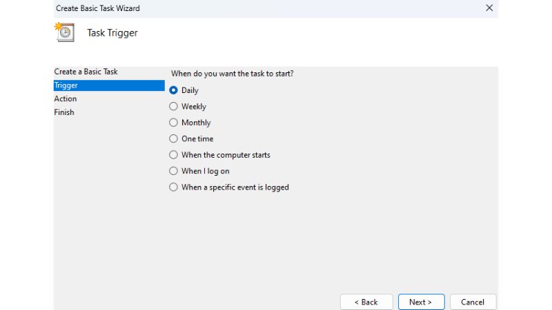
Task: Click the Task Trigger clock icon
Action: [x=65, y=32]
